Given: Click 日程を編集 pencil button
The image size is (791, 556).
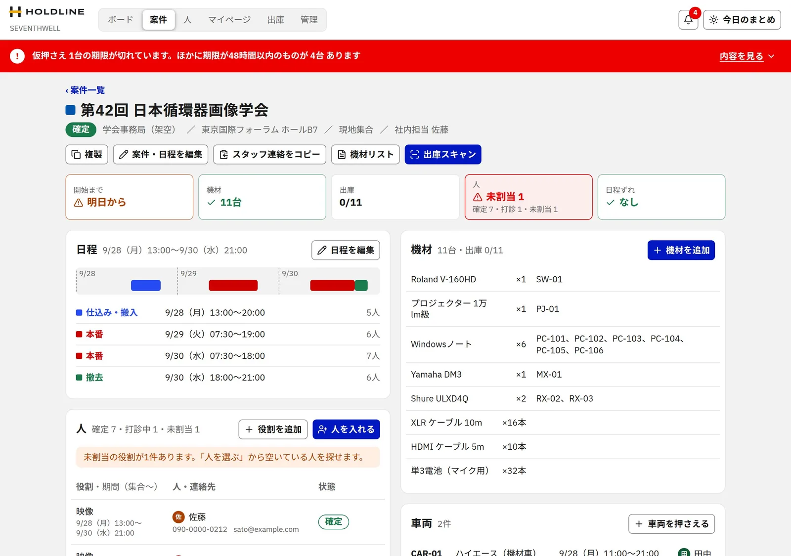Looking at the screenshot, I should (346, 250).
